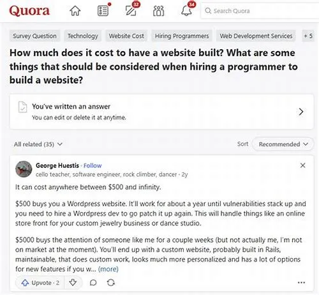
Task: Expand the +5 more topics tag
Action: [308, 36]
